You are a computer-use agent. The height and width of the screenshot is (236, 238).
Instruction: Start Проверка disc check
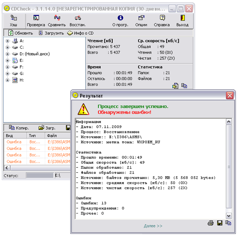36,21
